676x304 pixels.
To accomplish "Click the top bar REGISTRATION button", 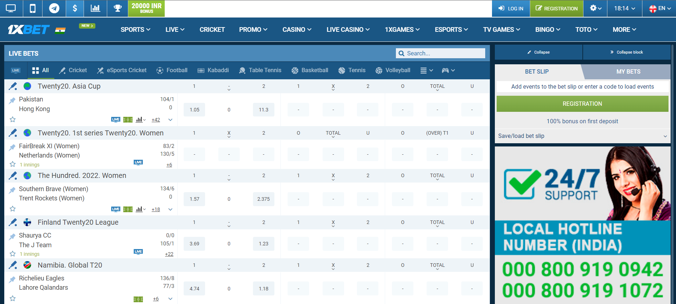I will pos(557,9).
